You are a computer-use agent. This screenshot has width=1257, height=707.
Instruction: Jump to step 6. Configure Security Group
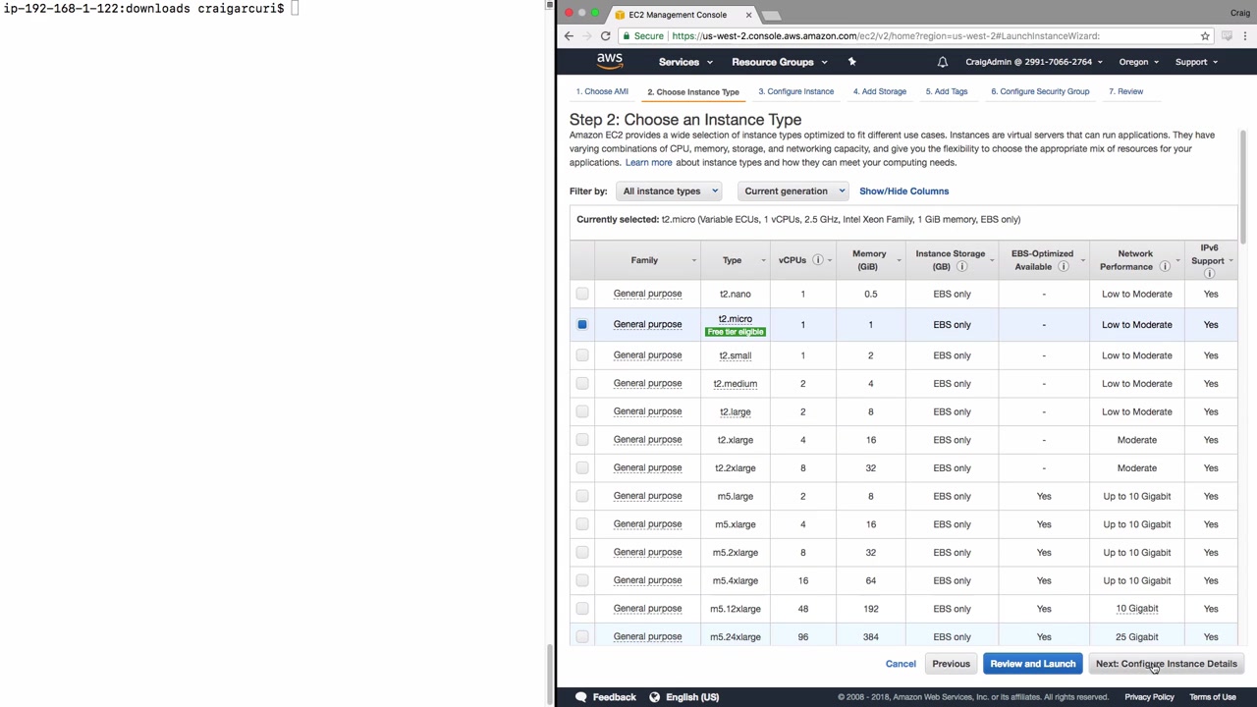tap(1040, 91)
